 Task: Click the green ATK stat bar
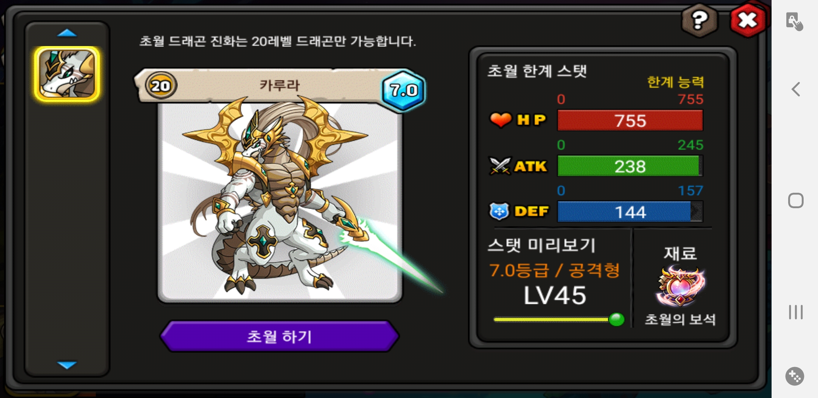coord(630,166)
